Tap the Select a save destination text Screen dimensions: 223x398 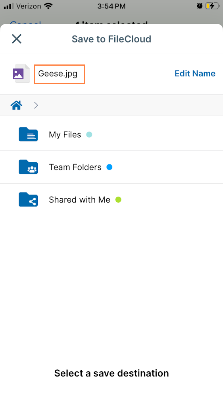coord(111,373)
